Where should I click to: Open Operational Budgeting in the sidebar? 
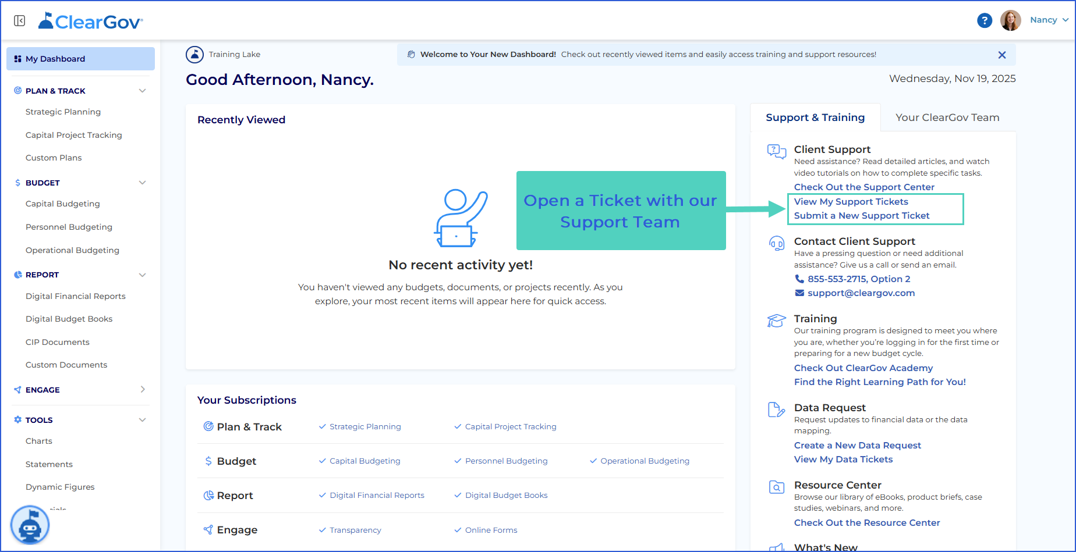[x=72, y=250]
